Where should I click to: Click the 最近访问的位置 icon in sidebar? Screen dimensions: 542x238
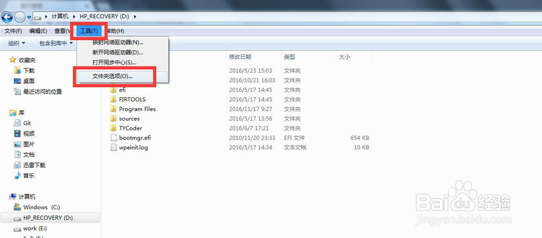(x=18, y=91)
